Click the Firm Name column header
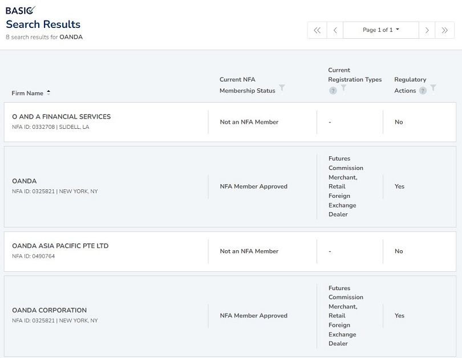462x358 pixels. [x=27, y=93]
